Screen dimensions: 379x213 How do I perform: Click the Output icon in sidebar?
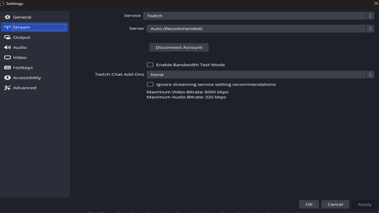click(x=7, y=37)
